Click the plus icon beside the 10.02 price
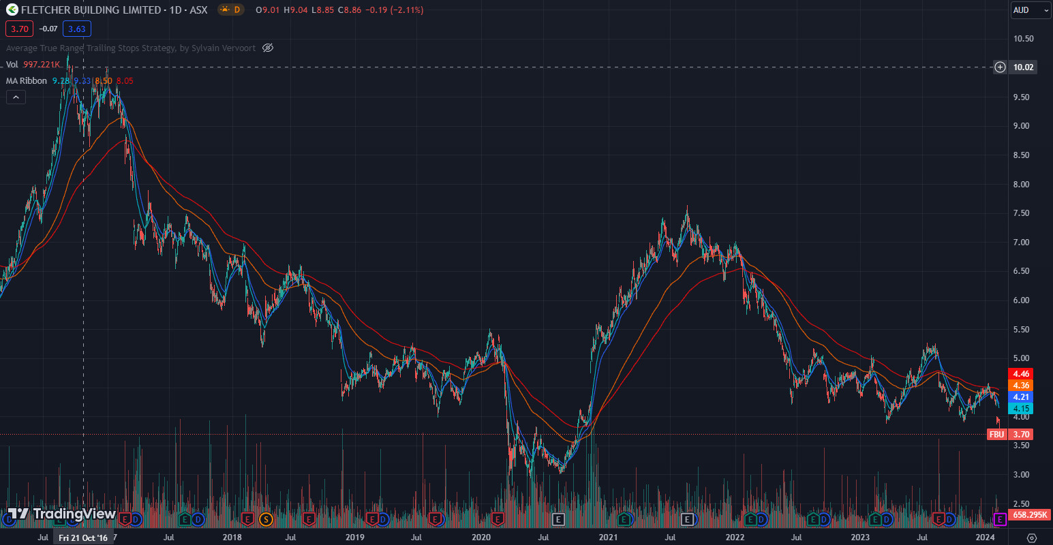The width and height of the screenshot is (1053, 545). point(1000,67)
